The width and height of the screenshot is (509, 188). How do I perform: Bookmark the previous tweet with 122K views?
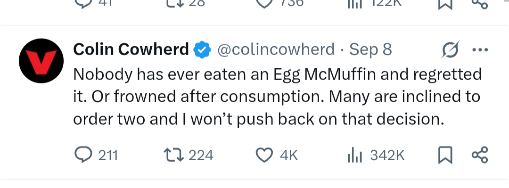(x=445, y=4)
